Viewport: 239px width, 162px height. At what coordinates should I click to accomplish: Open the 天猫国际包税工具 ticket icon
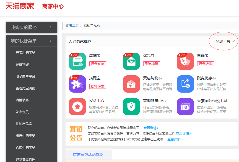point(185,107)
